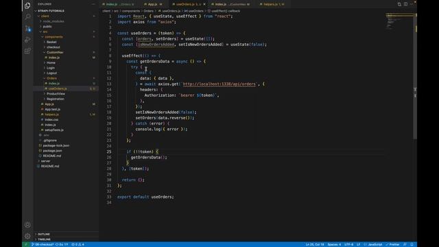Switch to the CustomNav index.js tab
Screen dimensions: 439x247
(232, 4)
